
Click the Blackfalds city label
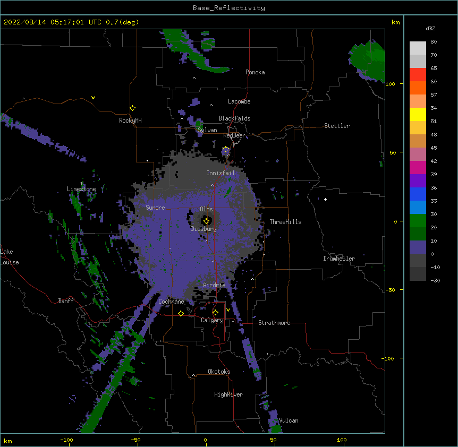[x=234, y=118]
